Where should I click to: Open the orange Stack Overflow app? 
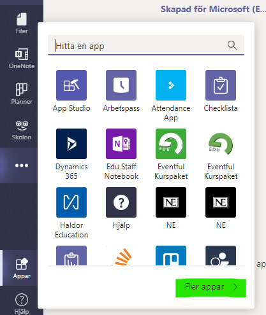pyautogui.click(x=121, y=255)
